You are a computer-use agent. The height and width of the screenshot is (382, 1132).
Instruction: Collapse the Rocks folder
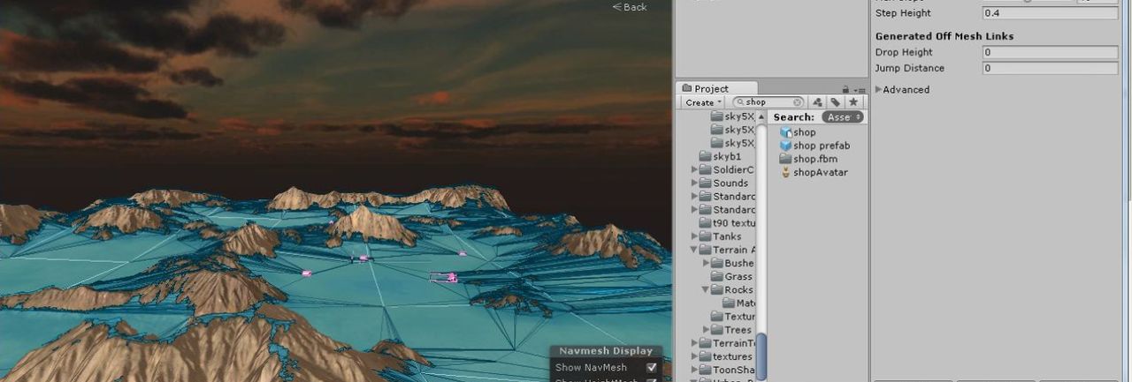tap(707, 289)
